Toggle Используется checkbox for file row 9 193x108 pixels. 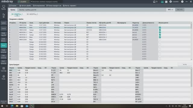pos(160,44)
